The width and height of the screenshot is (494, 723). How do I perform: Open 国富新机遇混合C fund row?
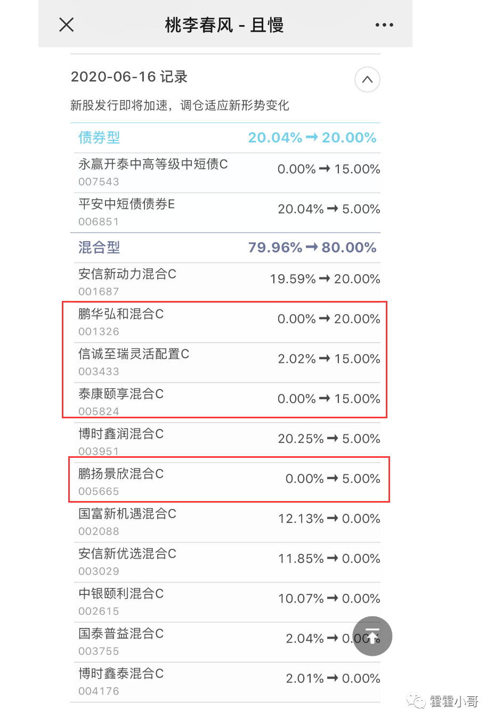[225, 523]
